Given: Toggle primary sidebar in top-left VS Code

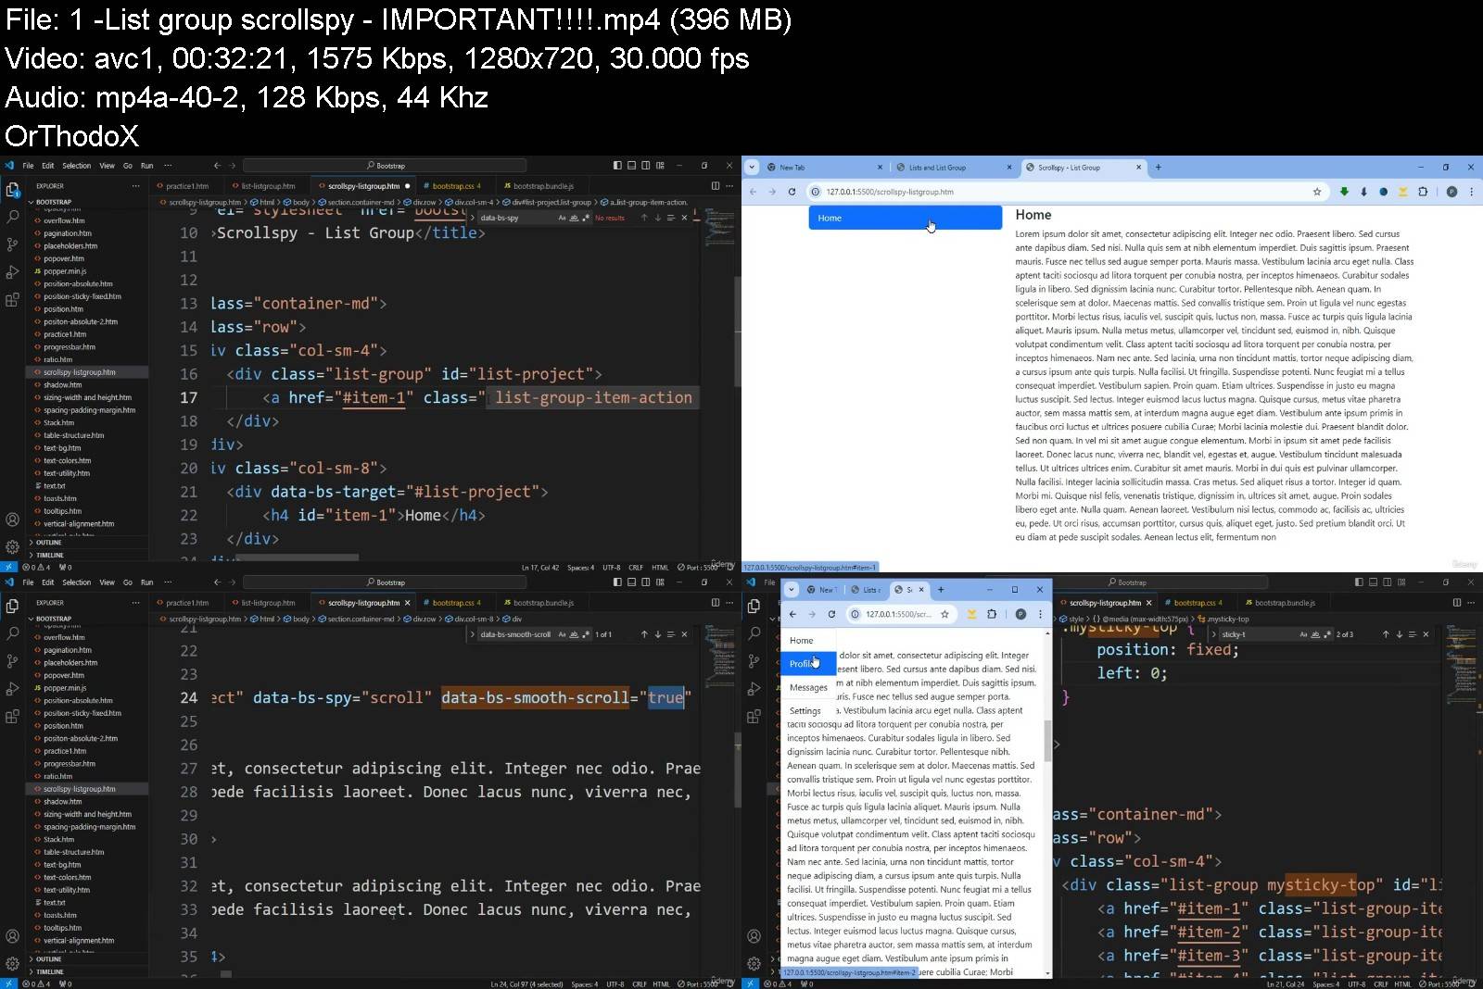Looking at the screenshot, I should pyautogui.click(x=617, y=166).
